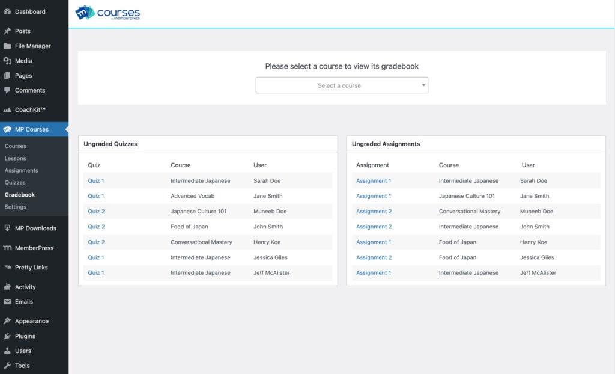Open the Quizzes submenu item
The image size is (615, 374).
click(15, 183)
